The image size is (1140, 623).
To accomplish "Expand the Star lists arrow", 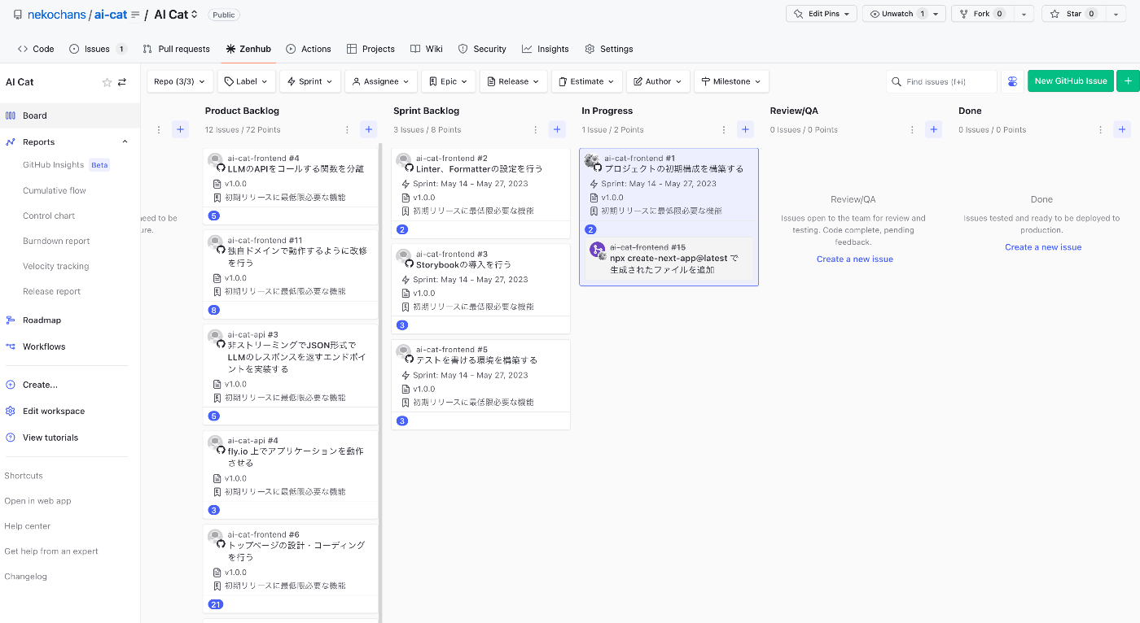I will 1116,14.
